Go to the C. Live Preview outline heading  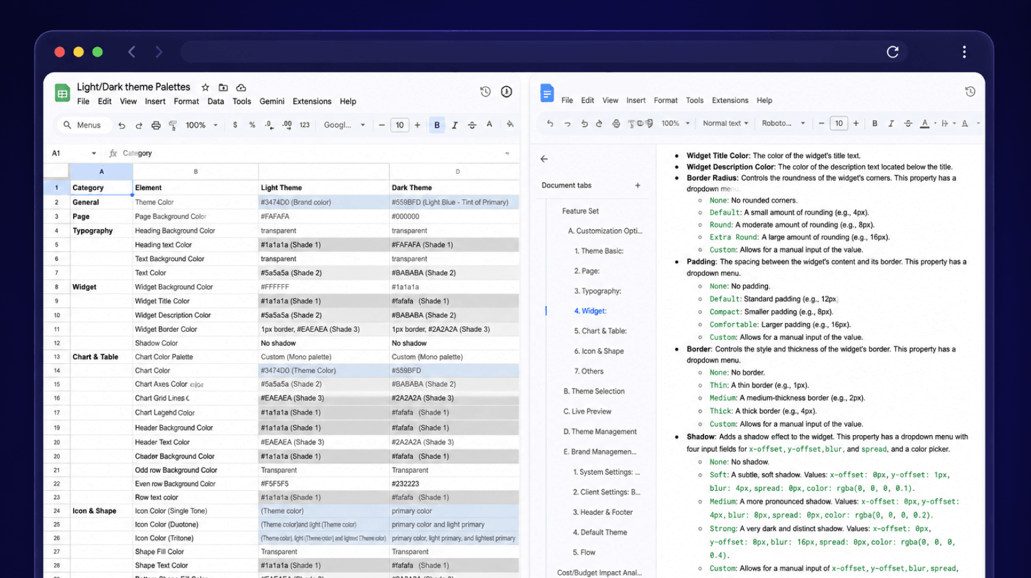coord(587,412)
